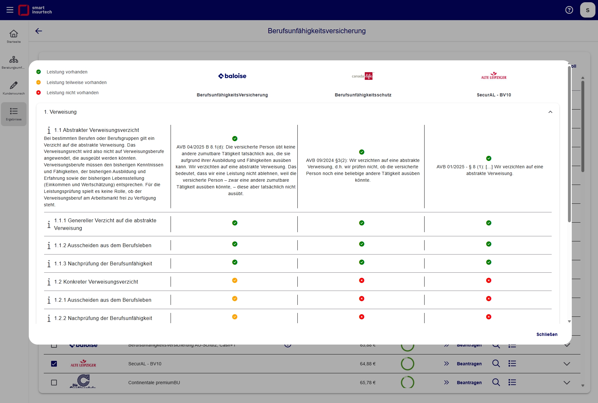Click canada life's green check in row 1.1.3
Screen dimensions: 598x403
tap(362, 262)
